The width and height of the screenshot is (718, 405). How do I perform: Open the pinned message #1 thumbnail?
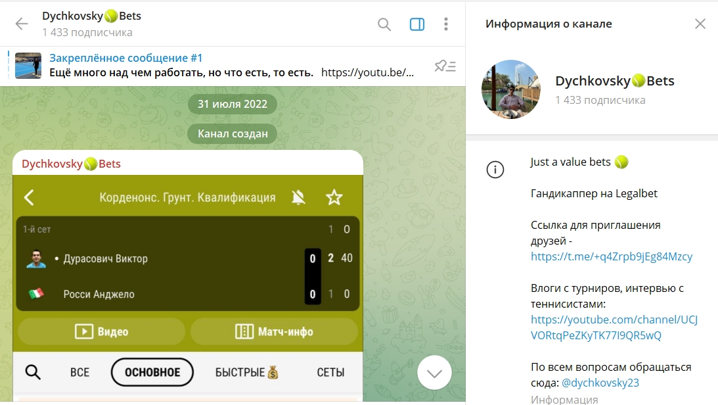tap(28, 66)
